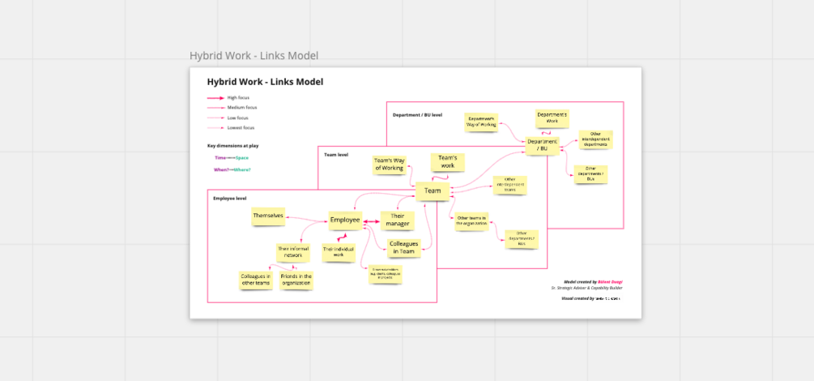
Task: Select the 'Their informal network' sticky note
Action: click(293, 252)
